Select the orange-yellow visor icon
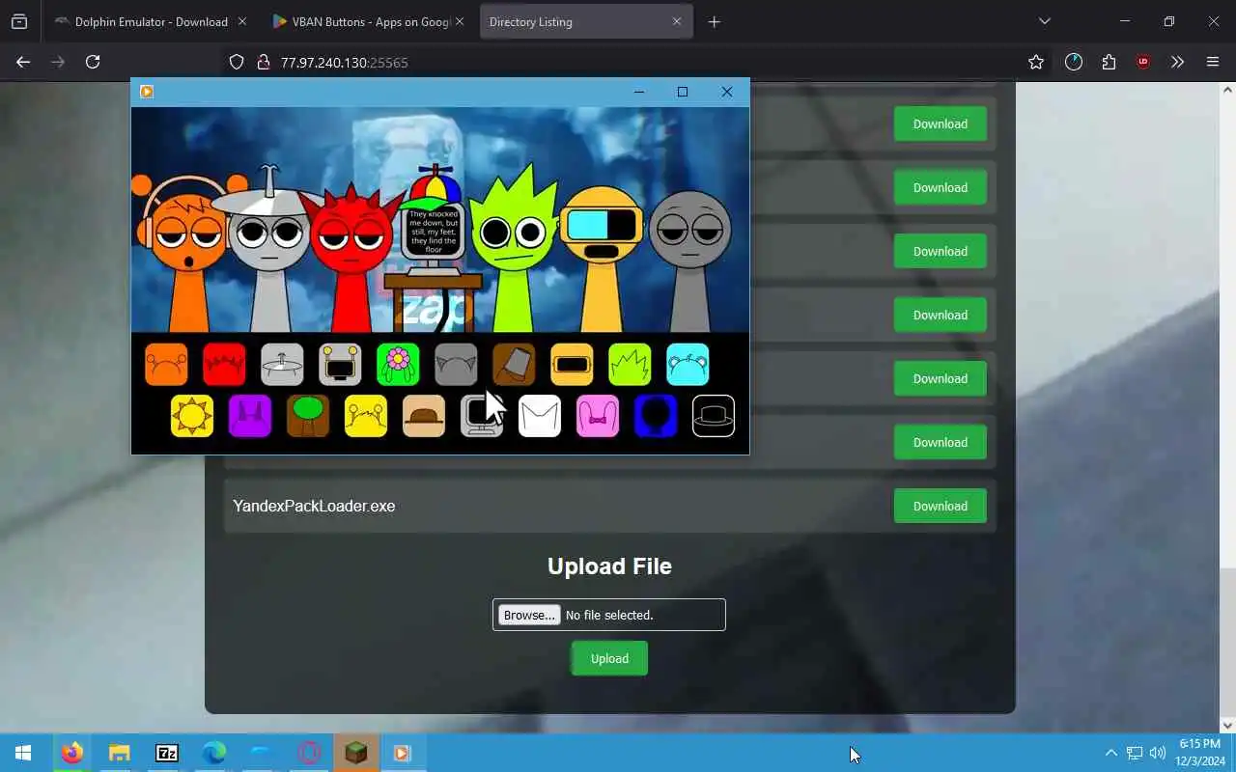 572,365
